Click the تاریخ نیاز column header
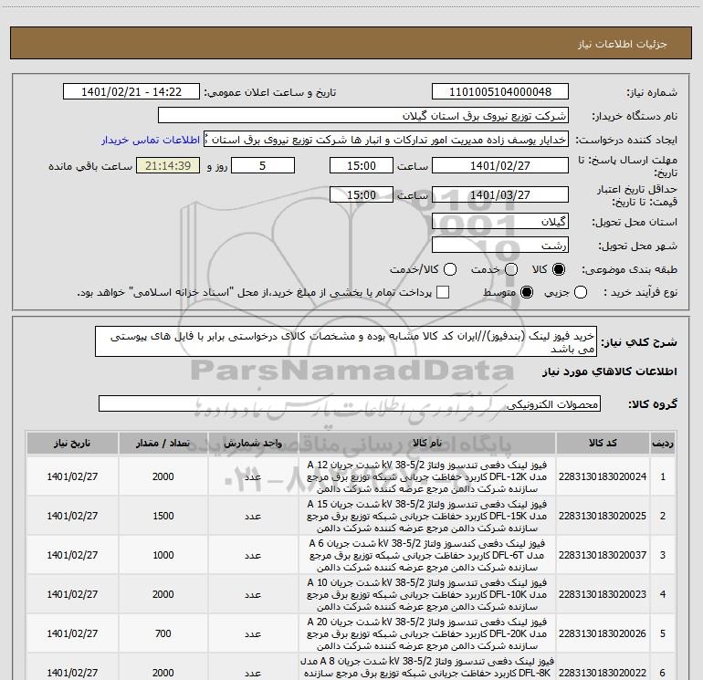 pos(72,444)
